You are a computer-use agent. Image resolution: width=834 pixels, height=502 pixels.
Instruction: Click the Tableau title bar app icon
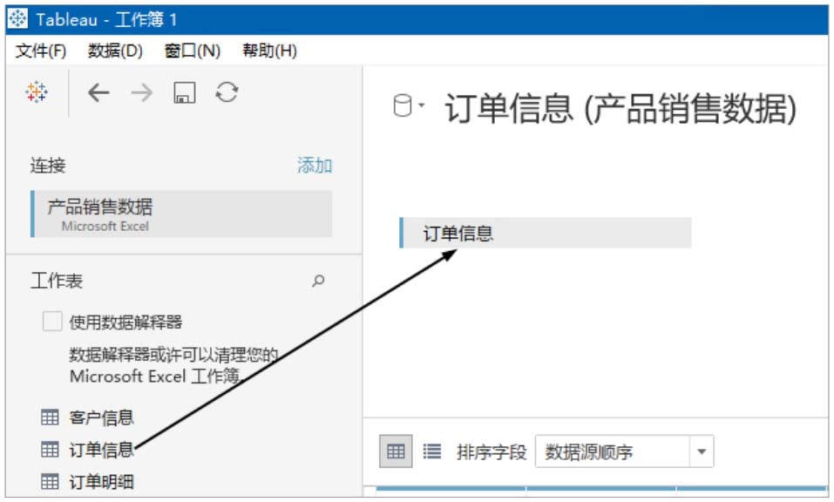coord(17,19)
